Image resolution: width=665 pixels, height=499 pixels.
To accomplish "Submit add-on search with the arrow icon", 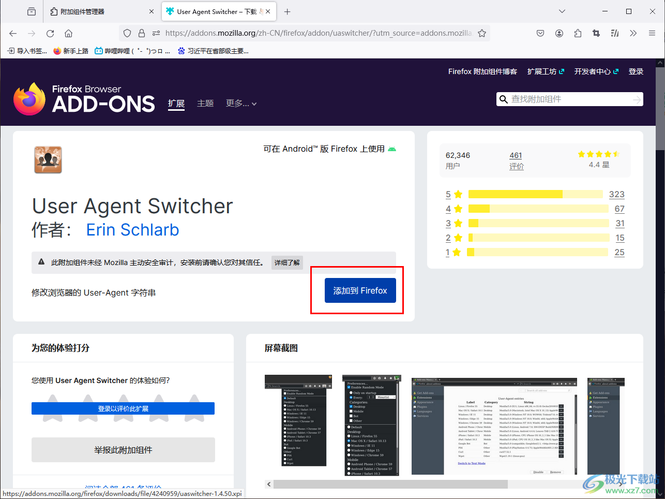I will coord(637,99).
